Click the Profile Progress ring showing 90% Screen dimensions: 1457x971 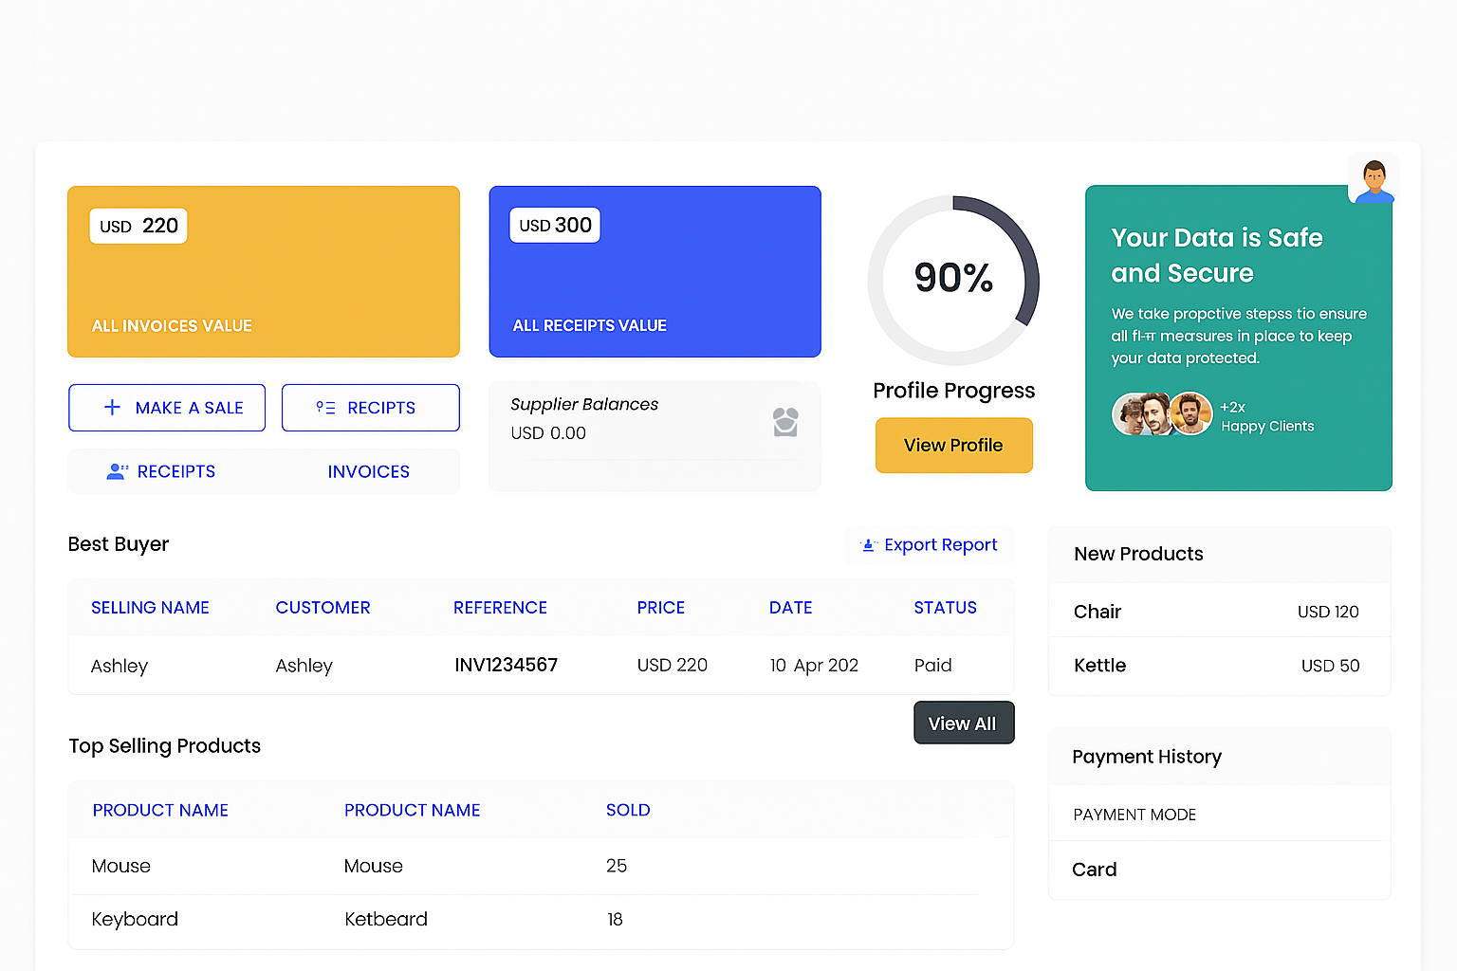pyautogui.click(x=953, y=279)
